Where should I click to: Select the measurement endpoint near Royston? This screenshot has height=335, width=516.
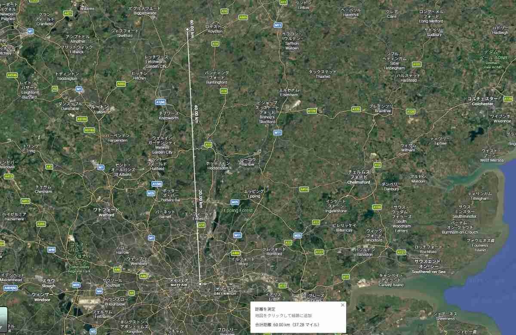pos(187,29)
